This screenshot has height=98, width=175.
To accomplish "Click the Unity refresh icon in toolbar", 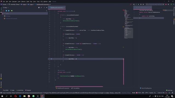I will pos(136,4).
